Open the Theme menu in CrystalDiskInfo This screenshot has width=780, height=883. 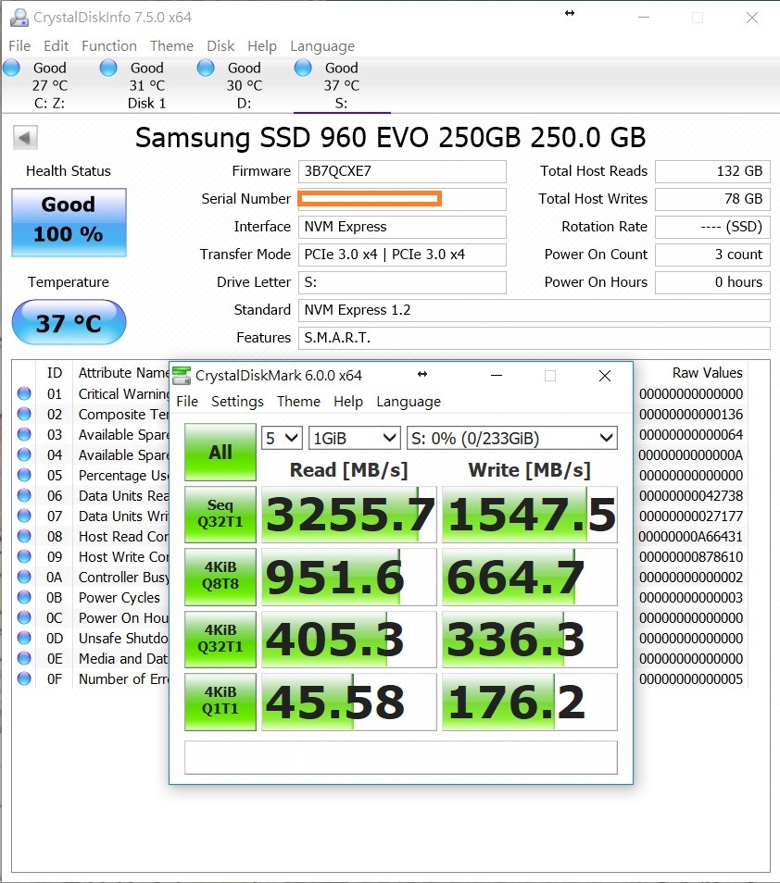click(x=172, y=46)
